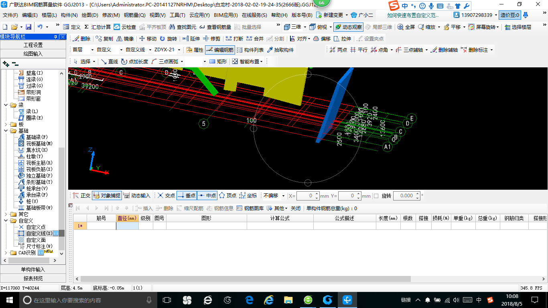Viewport: 548px width, 308px height.
Task: Toggle 交点 intersection snap
Action: point(166,196)
